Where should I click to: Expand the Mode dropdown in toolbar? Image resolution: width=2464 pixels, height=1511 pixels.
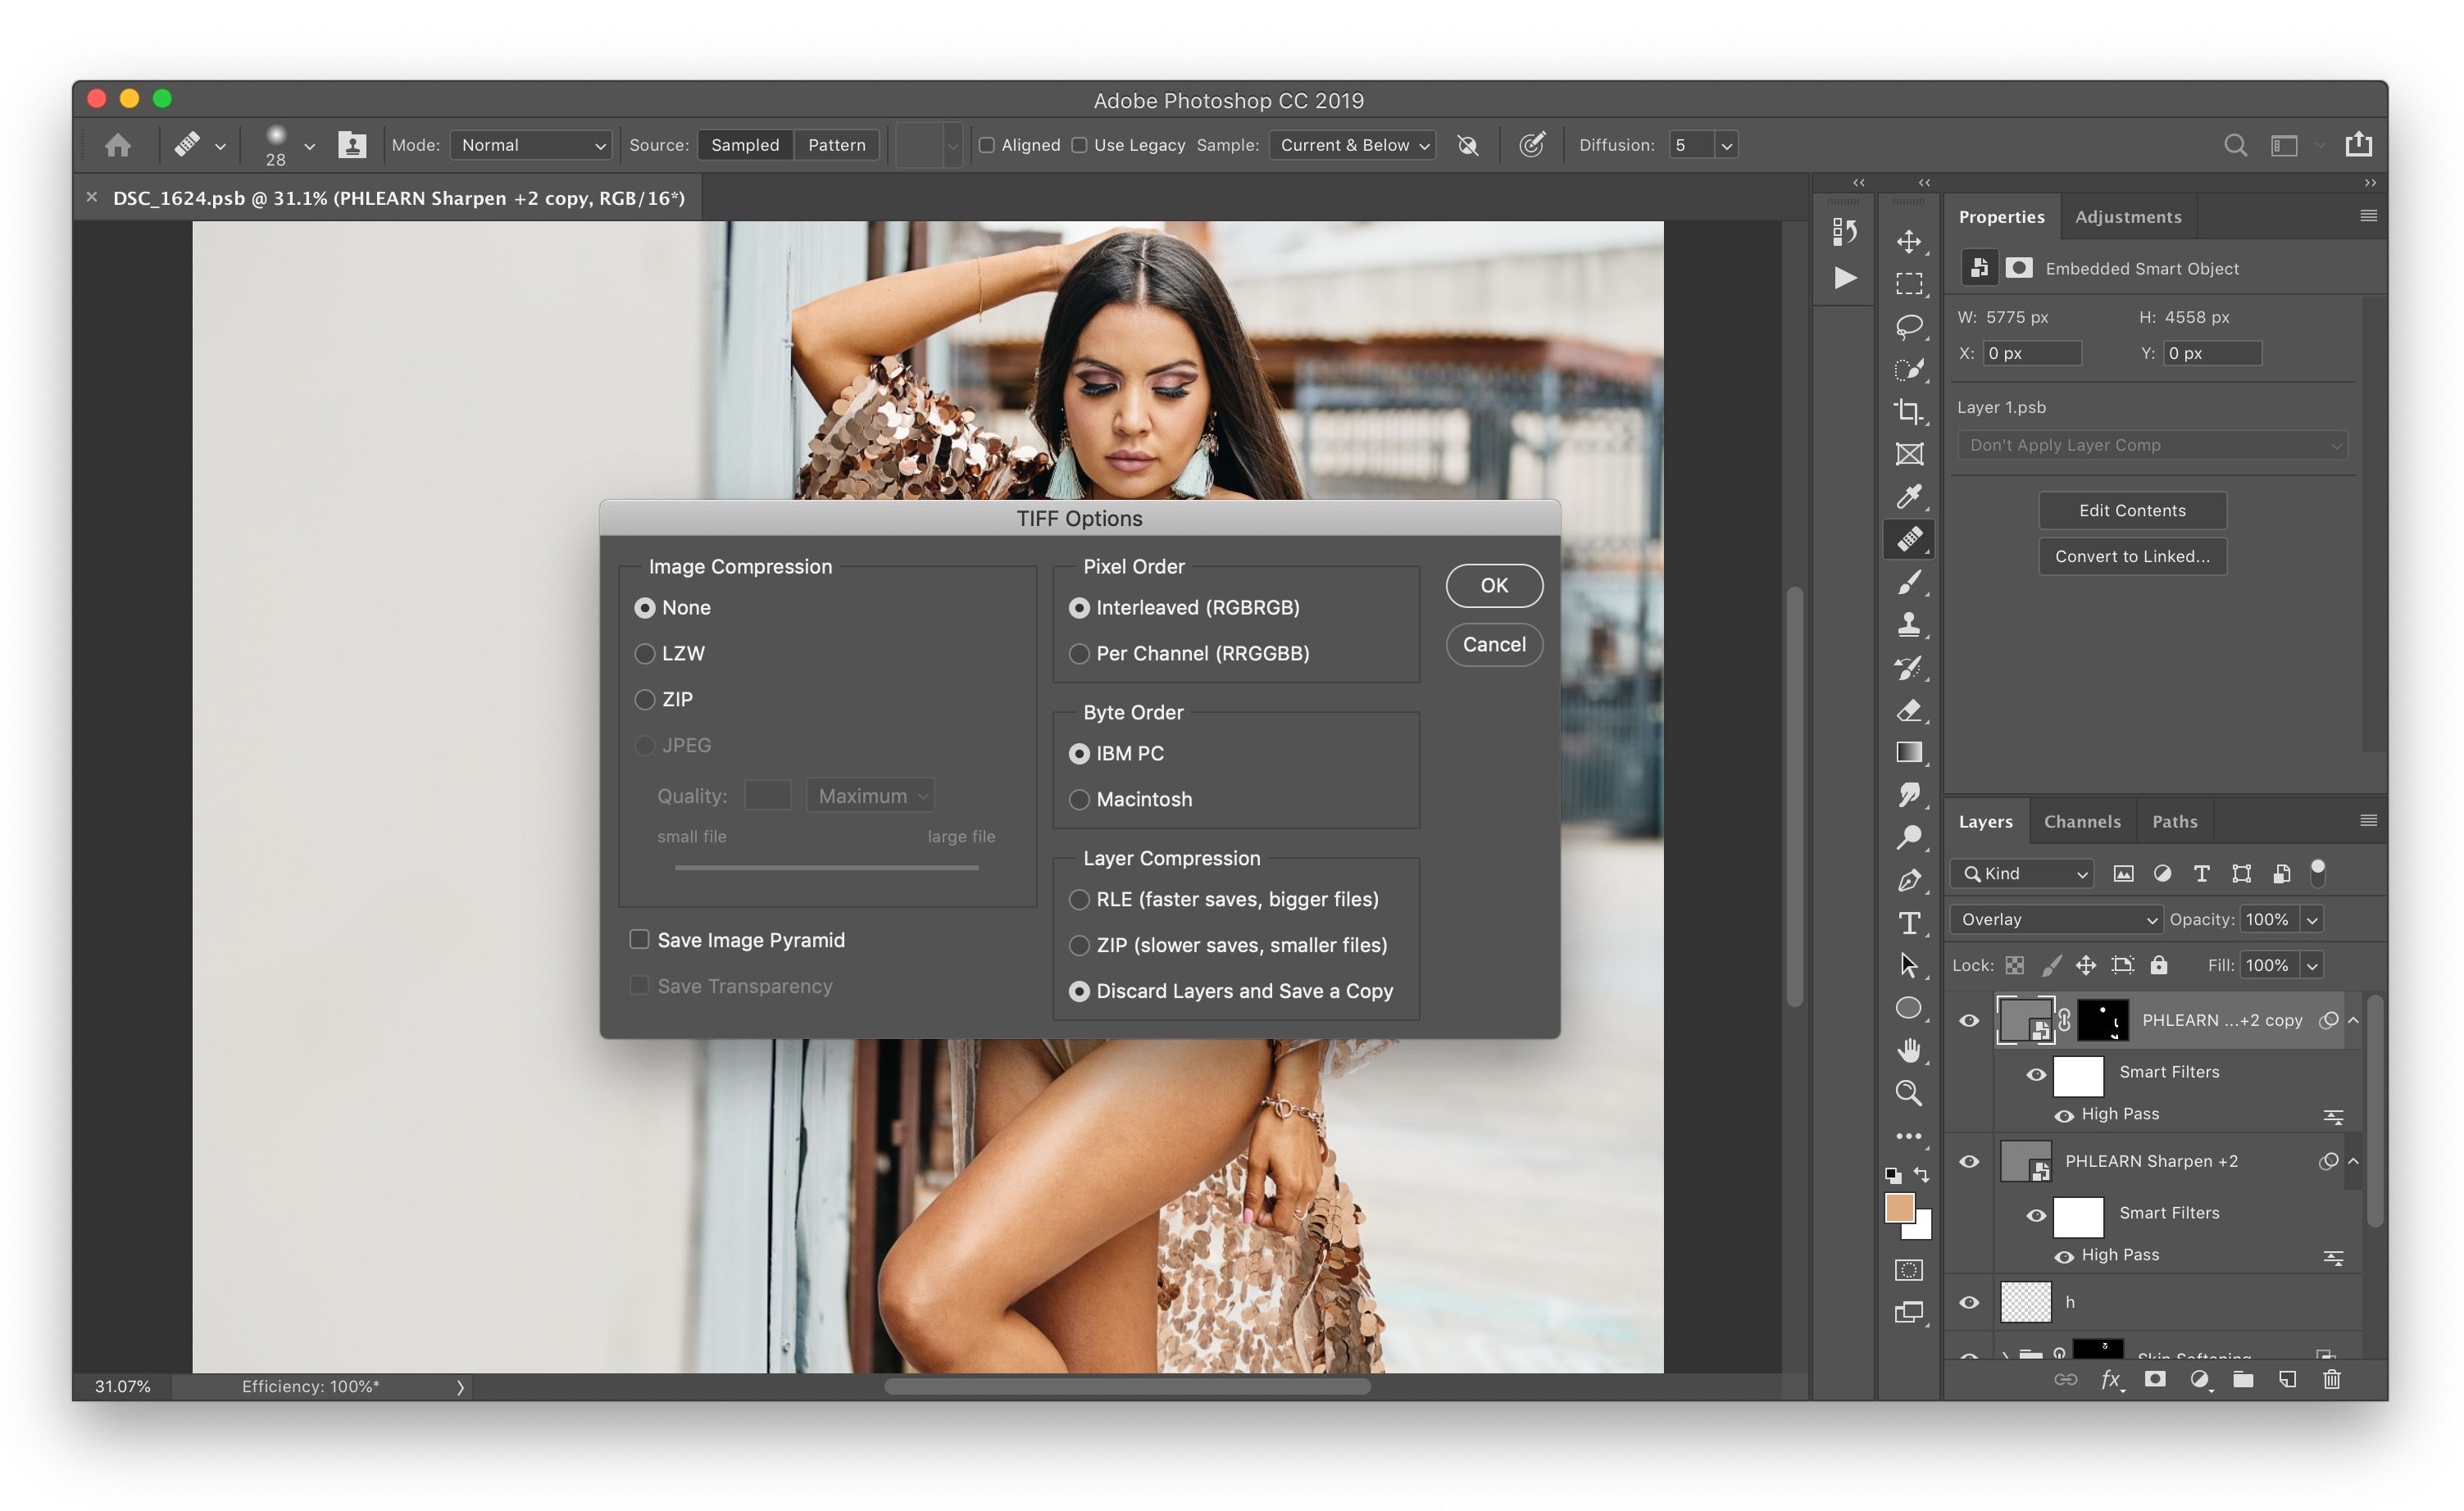coord(530,144)
